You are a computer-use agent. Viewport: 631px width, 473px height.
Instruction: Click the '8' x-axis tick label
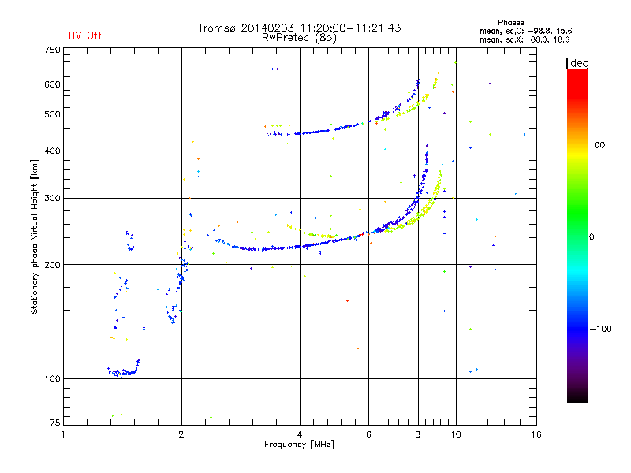click(418, 434)
